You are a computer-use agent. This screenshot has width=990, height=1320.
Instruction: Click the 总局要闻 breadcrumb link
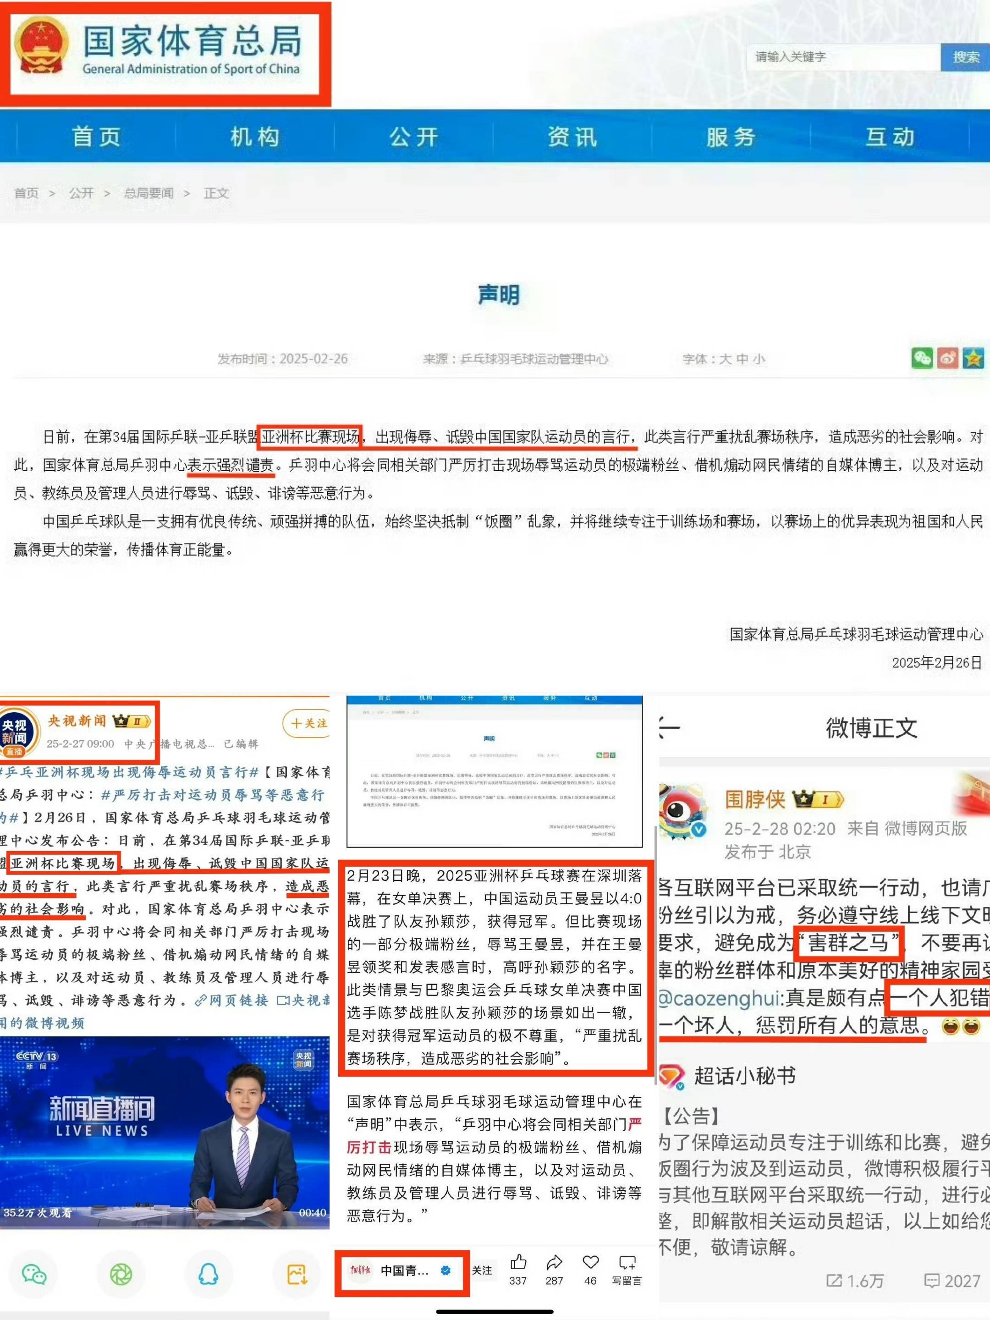point(148,193)
